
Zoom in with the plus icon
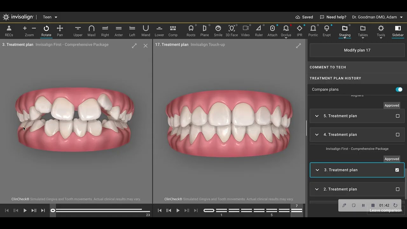pyautogui.click(x=25, y=28)
